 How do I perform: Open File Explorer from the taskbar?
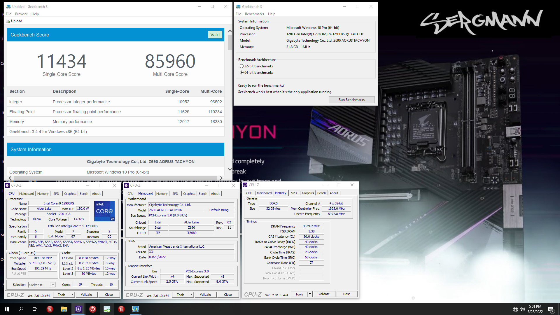point(64,309)
